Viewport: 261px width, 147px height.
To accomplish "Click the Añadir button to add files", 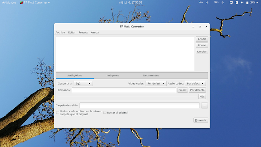I will [202, 39].
